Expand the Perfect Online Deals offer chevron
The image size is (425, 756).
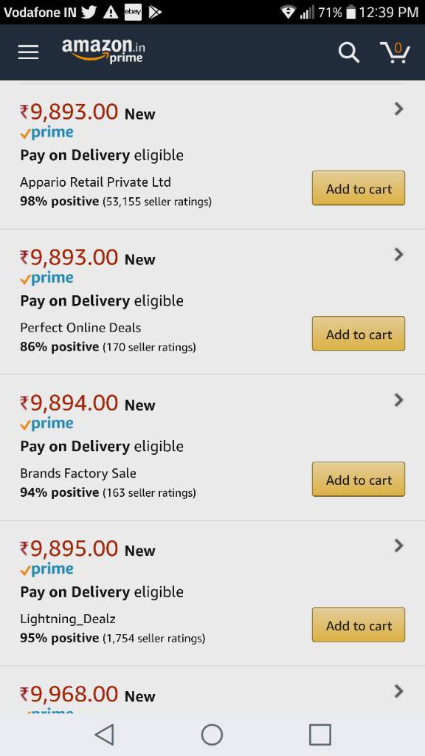[398, 255]
